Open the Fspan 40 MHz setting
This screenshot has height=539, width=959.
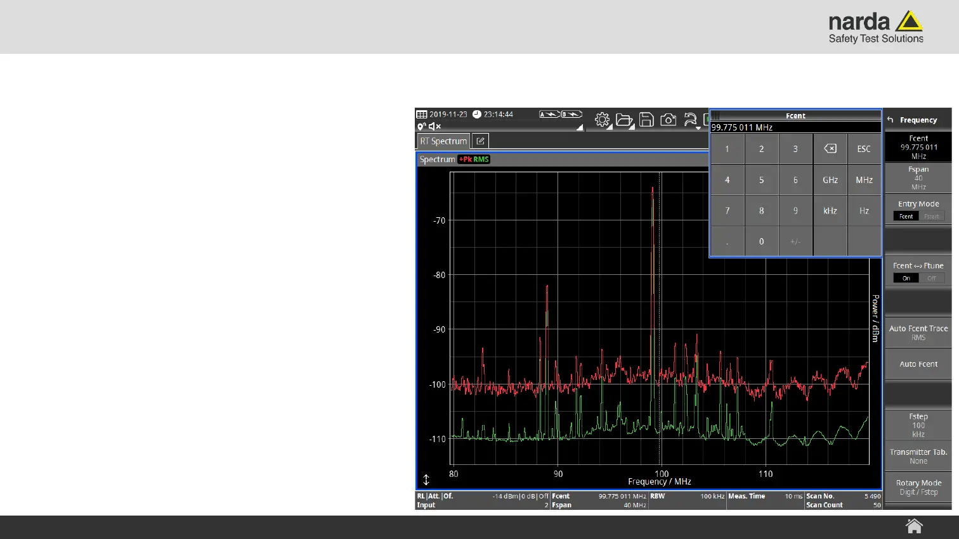(x=918, y=178)
